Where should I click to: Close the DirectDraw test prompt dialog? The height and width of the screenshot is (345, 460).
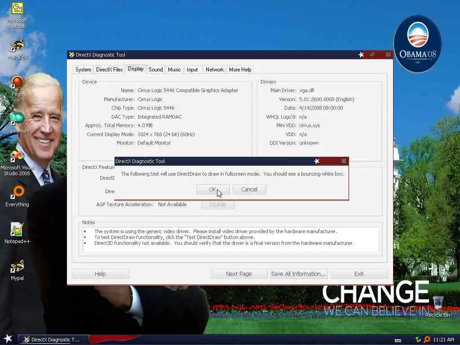344,161
